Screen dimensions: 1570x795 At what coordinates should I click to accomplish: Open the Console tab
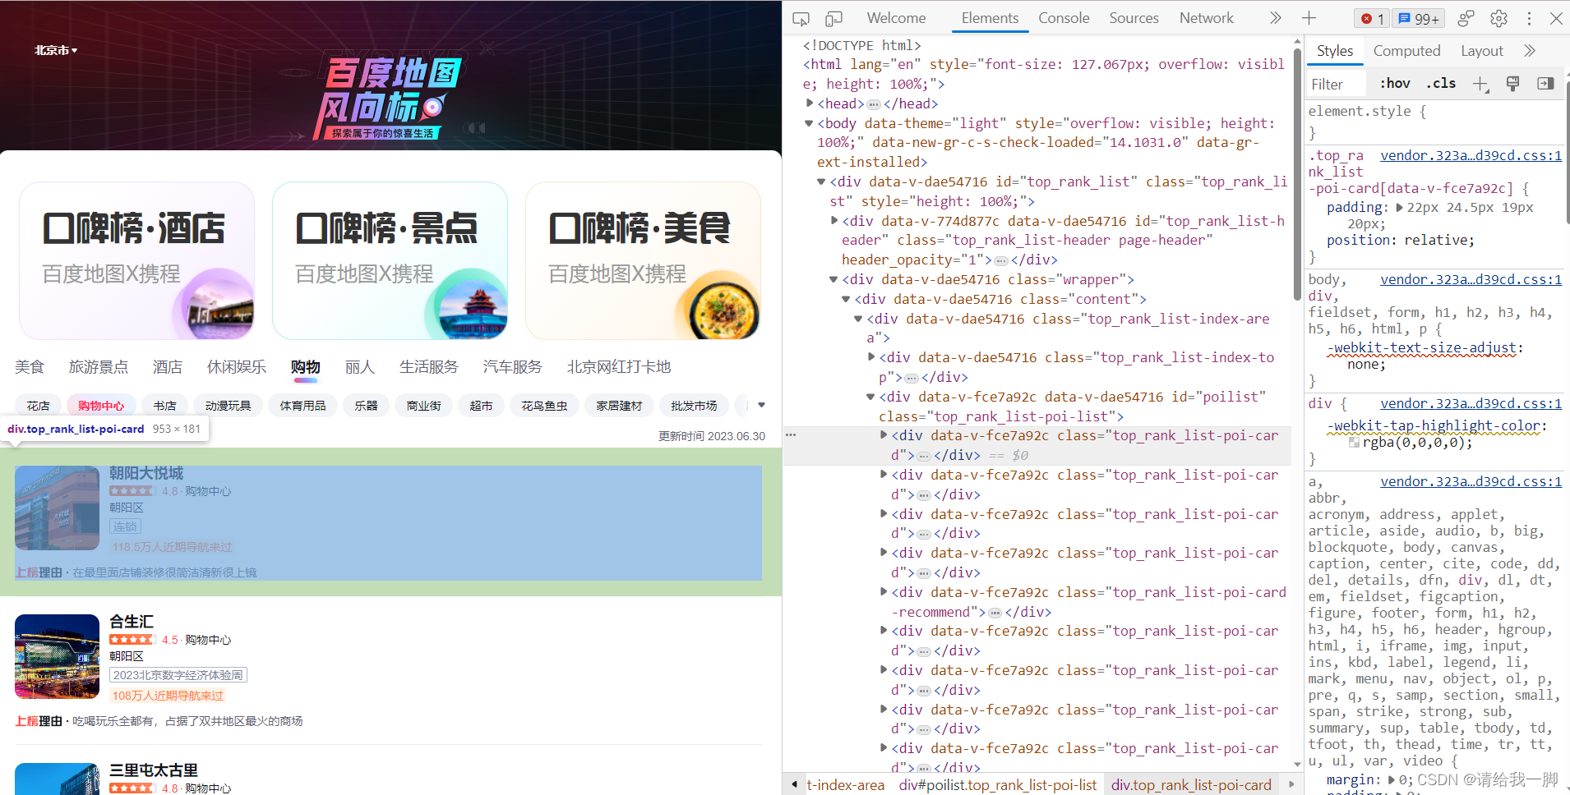click(1064, 18)
